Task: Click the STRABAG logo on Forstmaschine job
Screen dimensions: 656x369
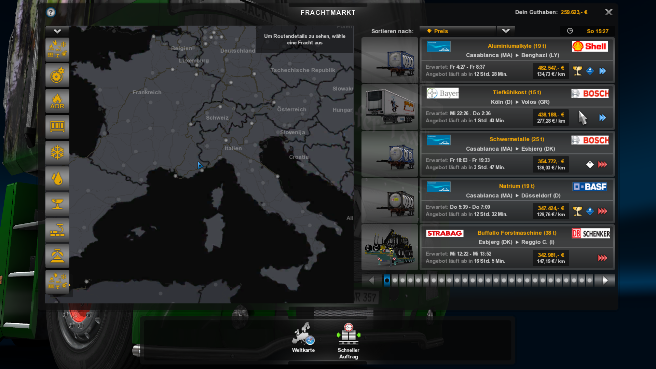Action: tap(445, 233)
